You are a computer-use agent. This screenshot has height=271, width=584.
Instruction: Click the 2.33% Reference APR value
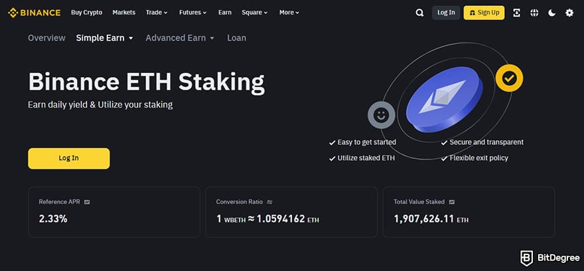pos(53,219)
